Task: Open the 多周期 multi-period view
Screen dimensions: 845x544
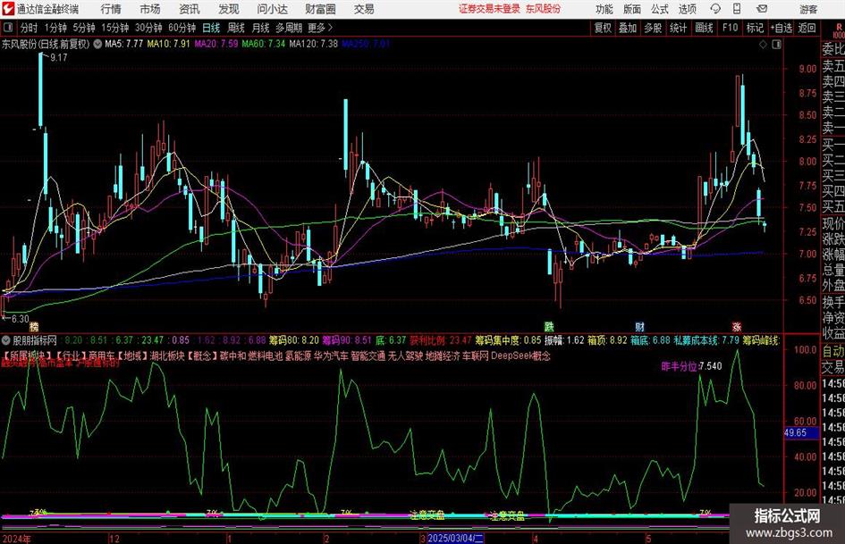Action: 288,28
